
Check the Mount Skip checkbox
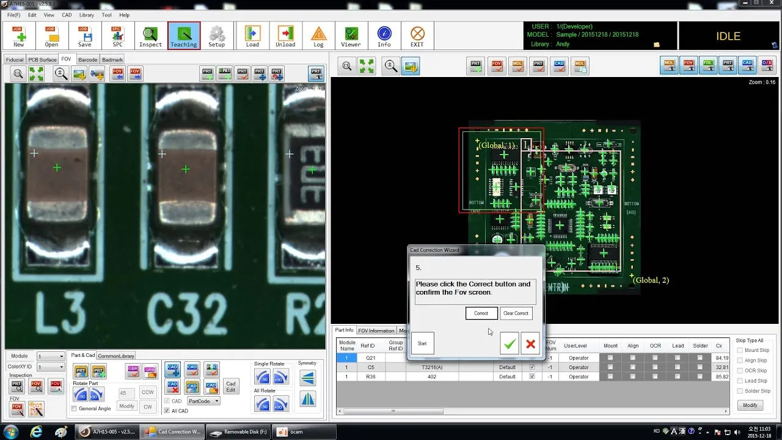pos(740,350)
